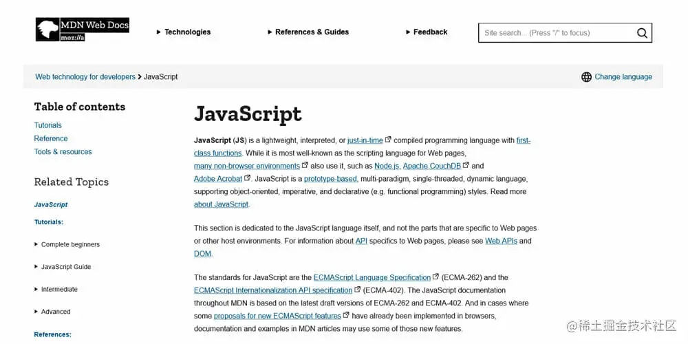Click external-link icon after proposals for new ECMAScript features

[x=346, y=315]
